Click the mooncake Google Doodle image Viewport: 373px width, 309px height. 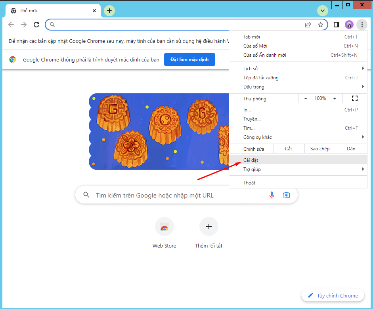[x=159, y=131]
